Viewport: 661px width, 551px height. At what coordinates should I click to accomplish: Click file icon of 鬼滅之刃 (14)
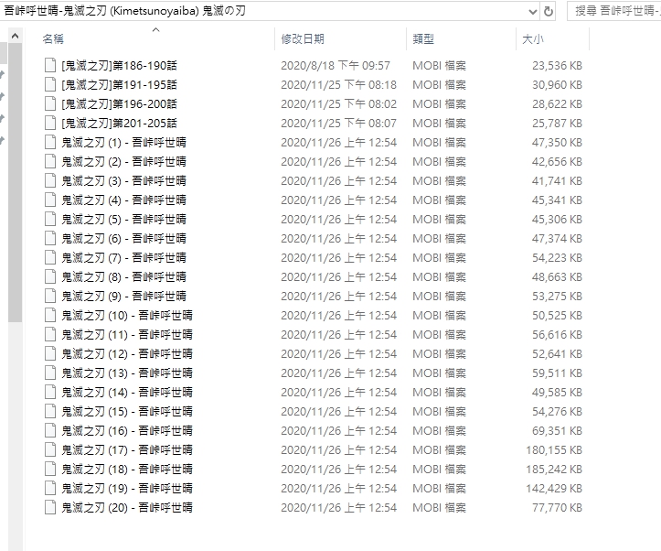50,393
